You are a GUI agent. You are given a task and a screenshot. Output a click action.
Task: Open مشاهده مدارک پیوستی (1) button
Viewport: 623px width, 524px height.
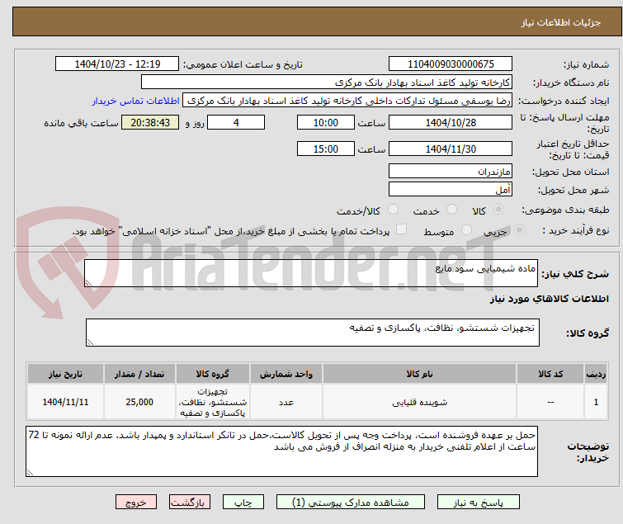pos(351,503)
